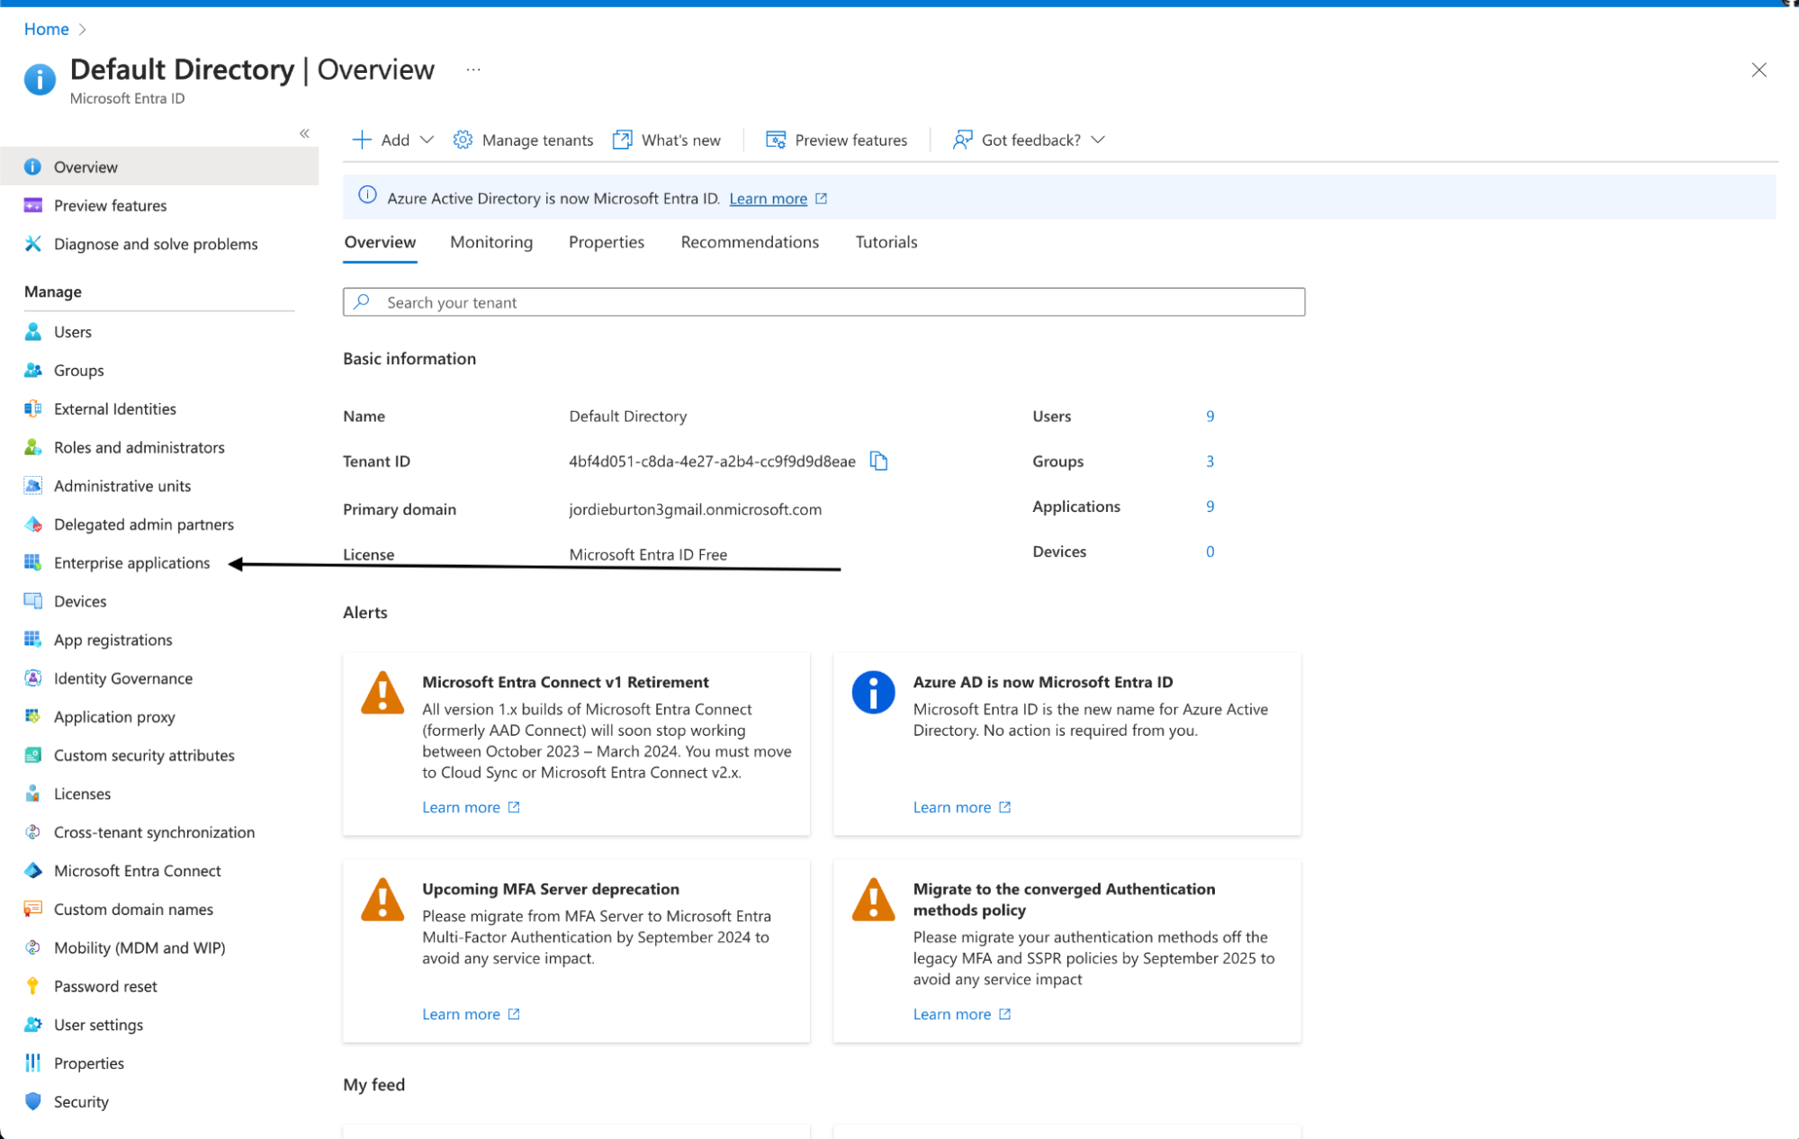Click the Mobility (MDM and WIP) icon
Screen dimensions: 1799x1139
33,947
